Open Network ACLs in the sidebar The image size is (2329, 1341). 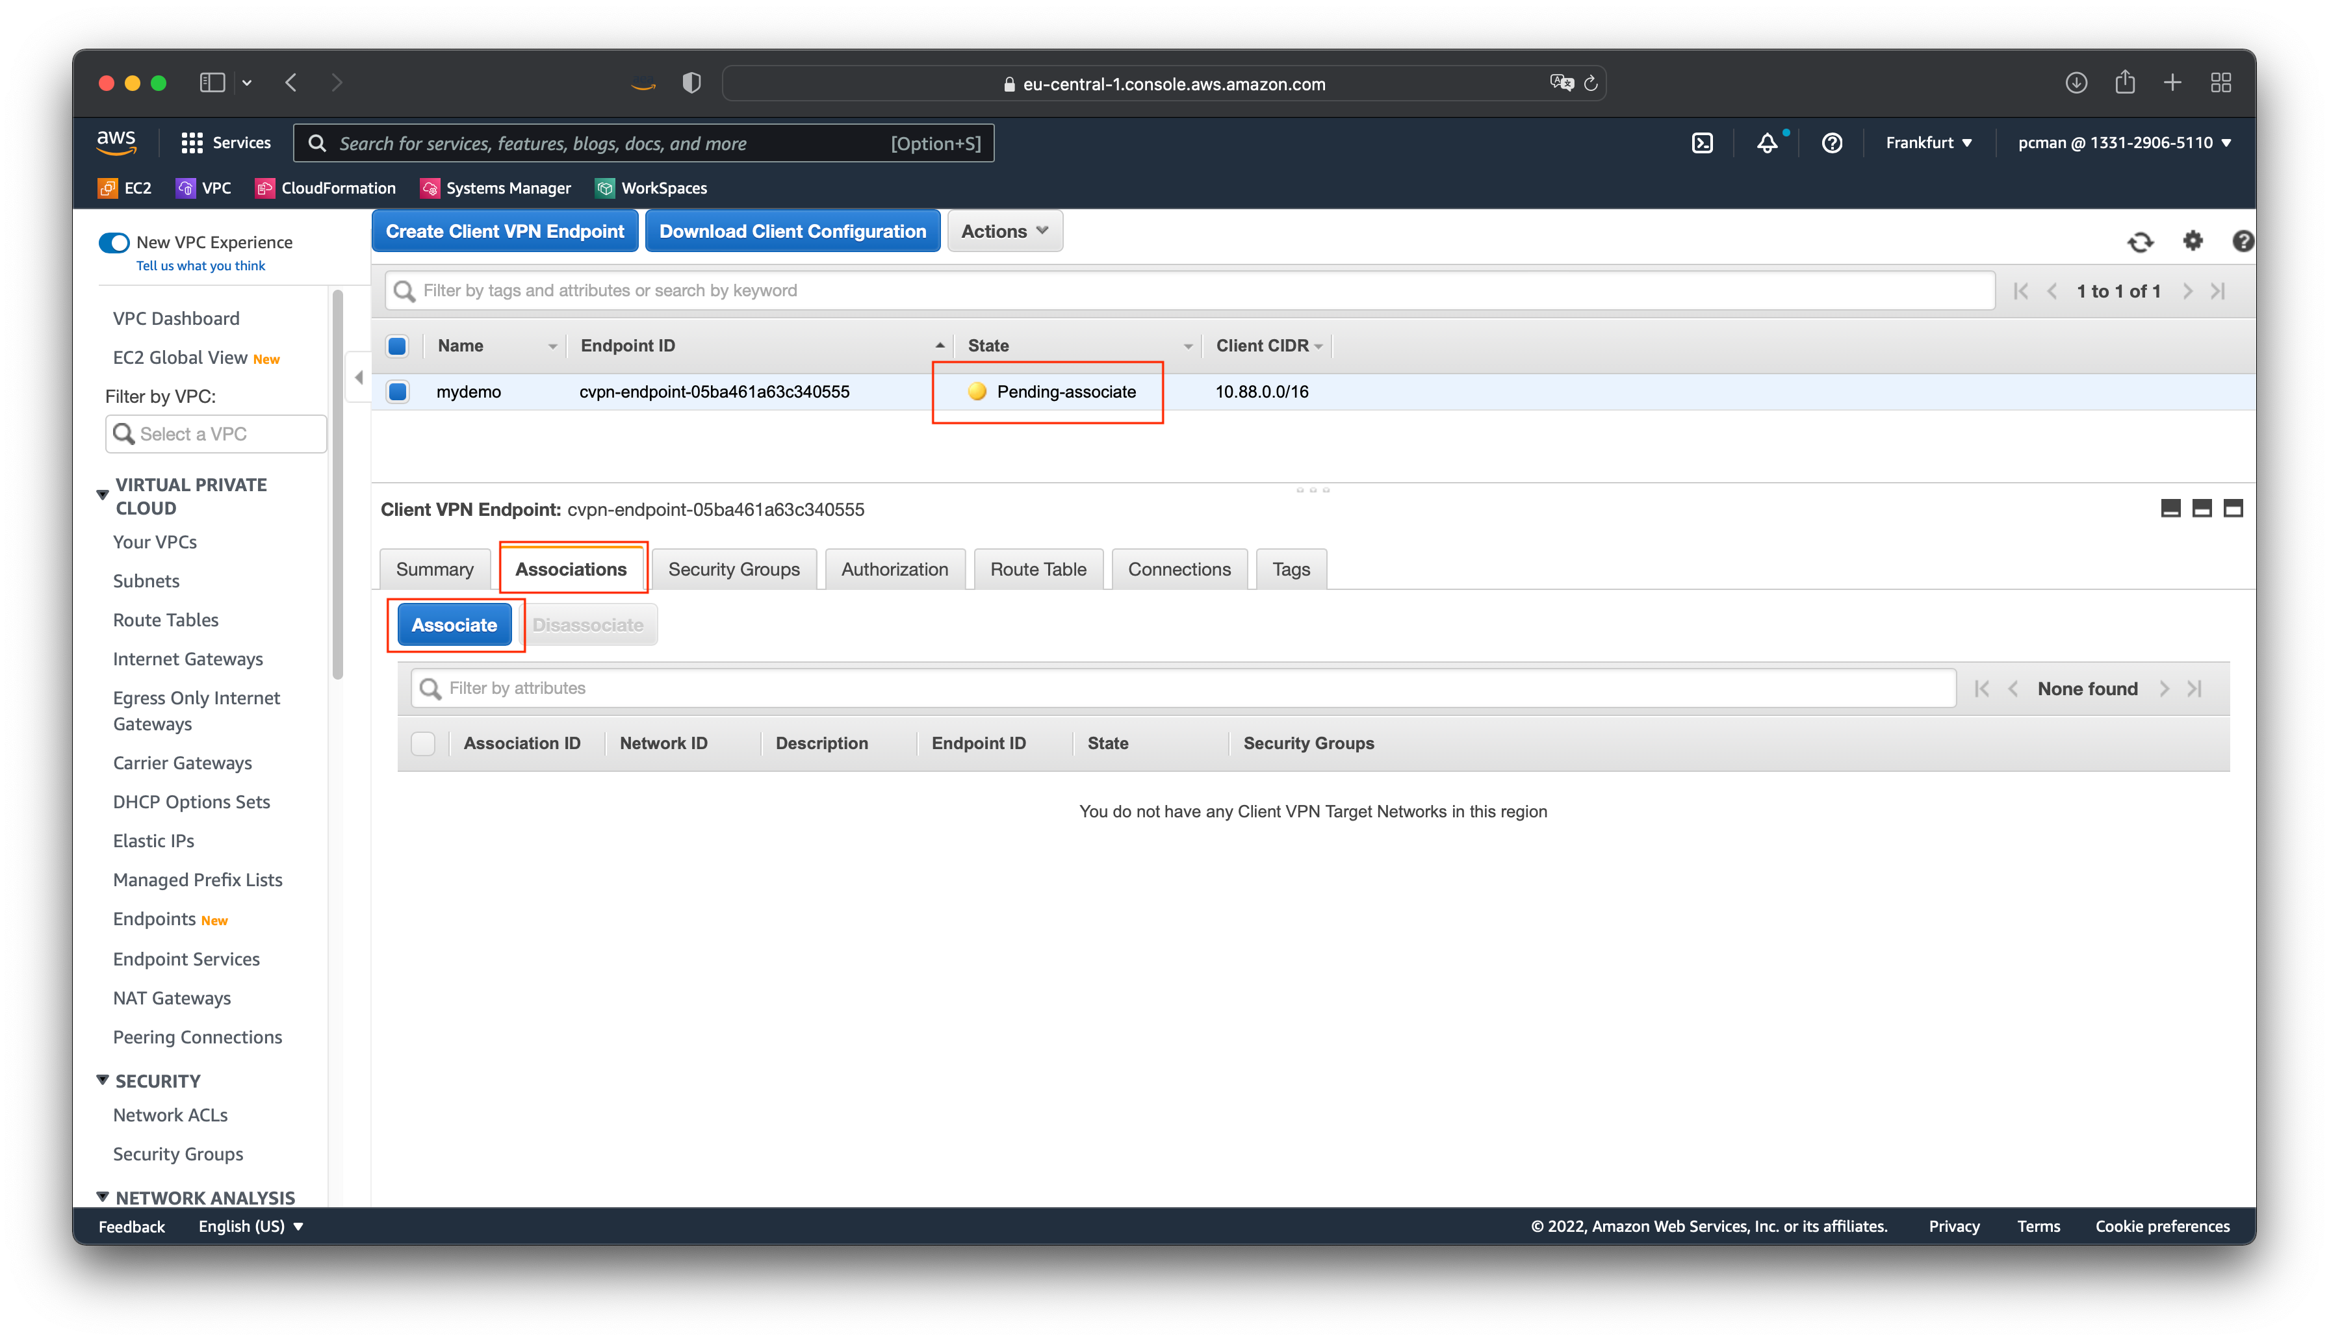point(170,1116)
